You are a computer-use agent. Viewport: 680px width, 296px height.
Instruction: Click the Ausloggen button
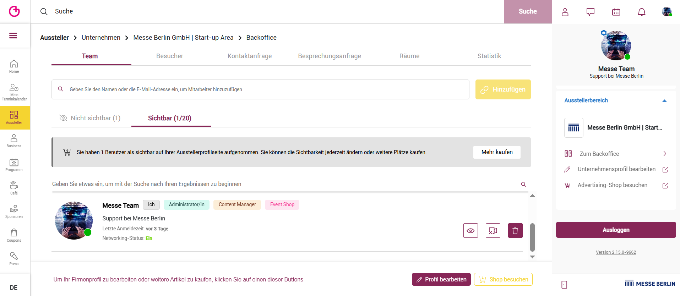point(616,230)
